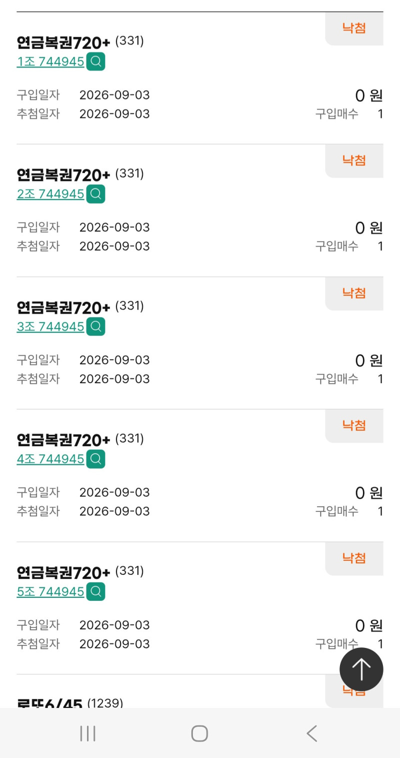
Task: Open ticket number link 4조 744945
Action: point(50,459)
